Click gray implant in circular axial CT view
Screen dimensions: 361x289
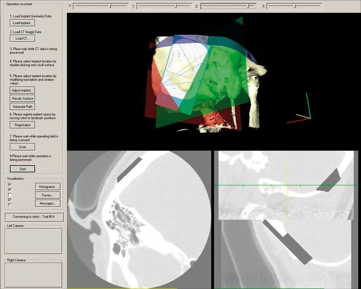pos(129,170)
